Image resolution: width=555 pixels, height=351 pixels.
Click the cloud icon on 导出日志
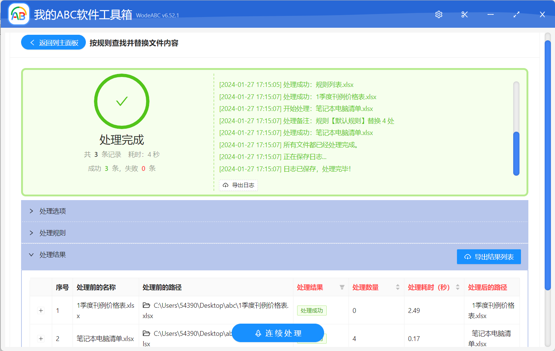coord(226,185)
